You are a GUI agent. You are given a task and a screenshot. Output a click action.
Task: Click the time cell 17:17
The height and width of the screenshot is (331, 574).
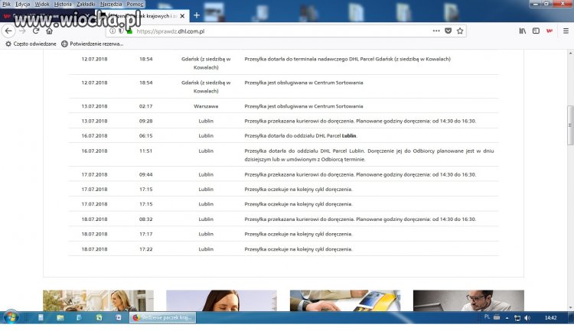[x=145, y=234]
